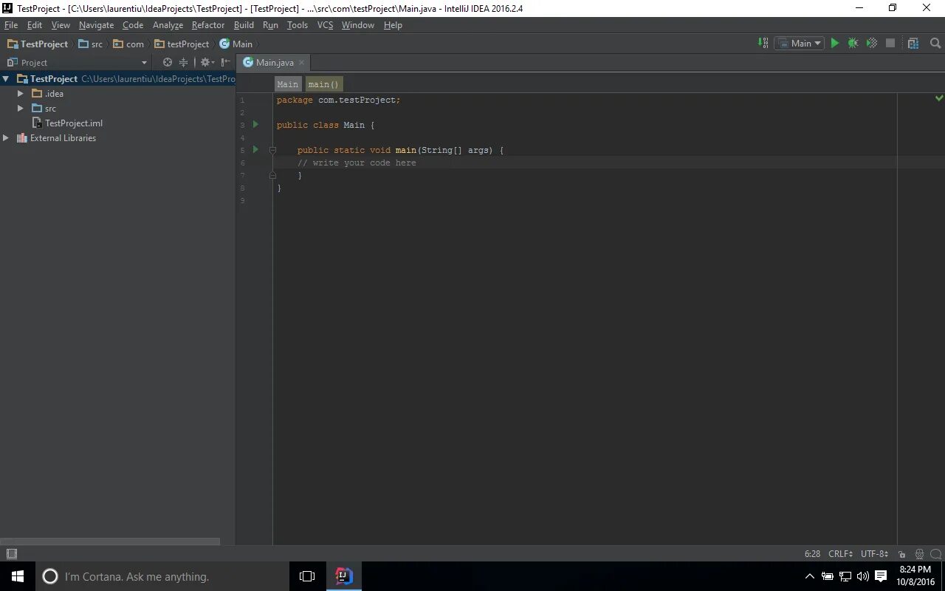This screenshot has width=945, height=591.
Task: Run Main with code coverage
Action: [x=871, y=43]
